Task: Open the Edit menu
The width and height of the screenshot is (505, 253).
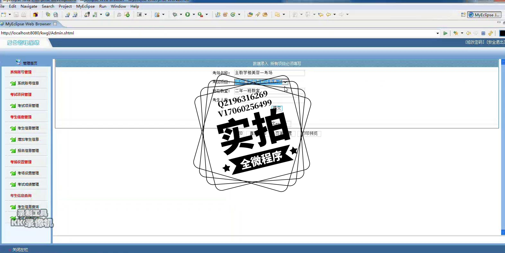Action: 13,6
